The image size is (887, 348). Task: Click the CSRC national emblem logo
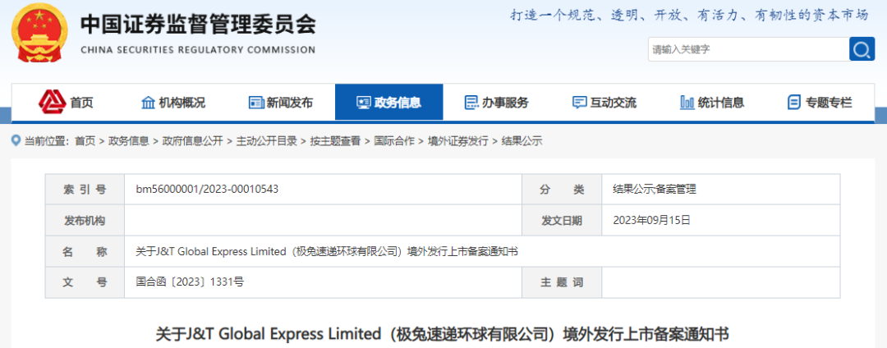[39, 34]
